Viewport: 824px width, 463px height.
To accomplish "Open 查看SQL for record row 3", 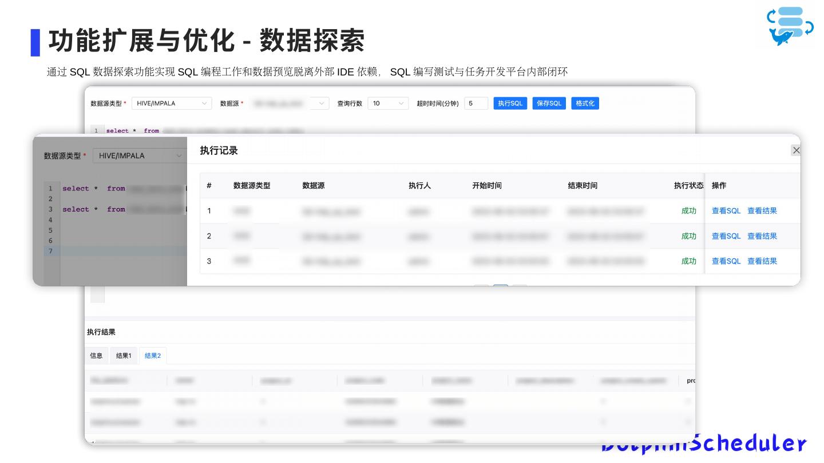I will coord(726,261).
